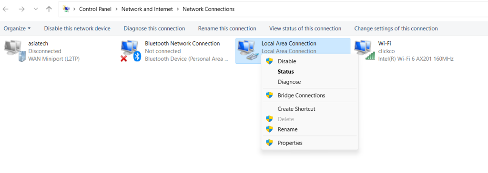
Task: Click the Disconnected status under asiatech
Action: 44,51
